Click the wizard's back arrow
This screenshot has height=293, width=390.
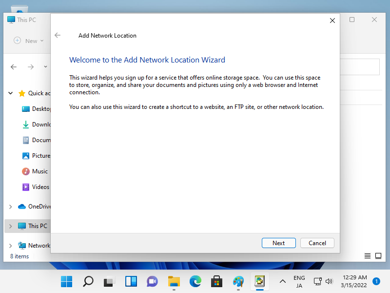[x=58, y=35]
